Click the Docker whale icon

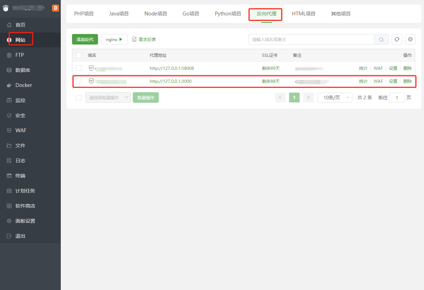pos(9,85)
